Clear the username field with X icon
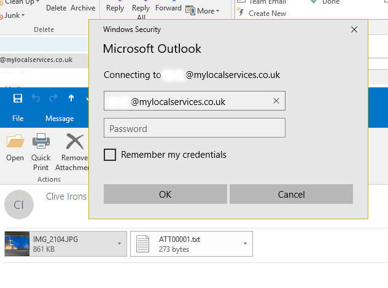 (276, 101)
